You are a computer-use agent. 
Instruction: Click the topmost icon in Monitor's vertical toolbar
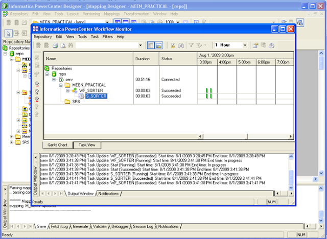coord(37,57)
